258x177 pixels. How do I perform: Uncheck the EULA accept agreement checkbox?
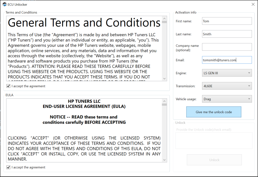pyautogui.click(x=8, y=167)
